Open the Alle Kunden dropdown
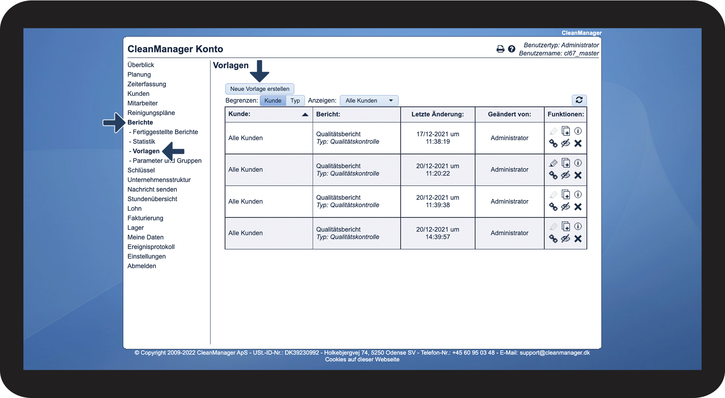The width and height of the screenshot is (725, 398). tap(369, 101)
